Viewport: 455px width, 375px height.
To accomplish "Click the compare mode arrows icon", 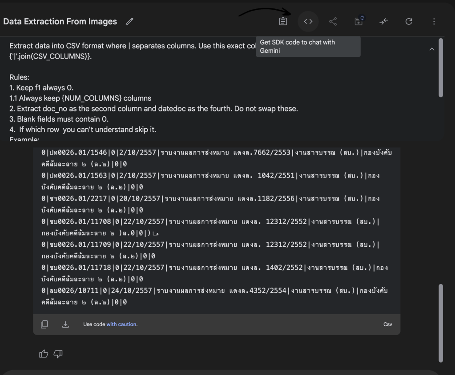I will click(384, 21).
